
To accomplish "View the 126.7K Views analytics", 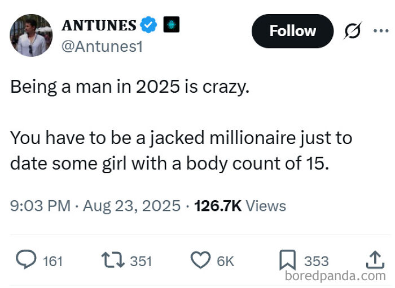I will pos(240,206).
